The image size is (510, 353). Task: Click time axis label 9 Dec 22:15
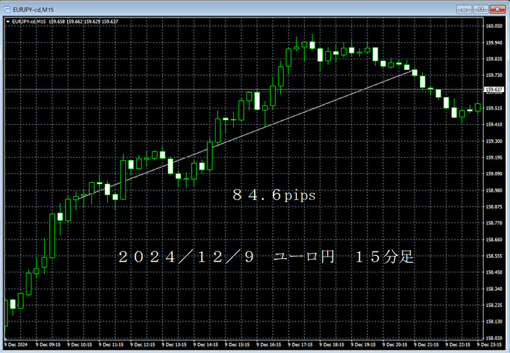(x=458, y=345)
